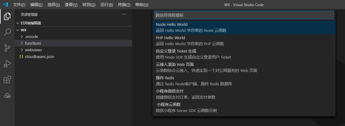The width and height of the screenshot is (345, 126).
Task: Click the VS Code logo icon
Action: (x=6, y=5)
